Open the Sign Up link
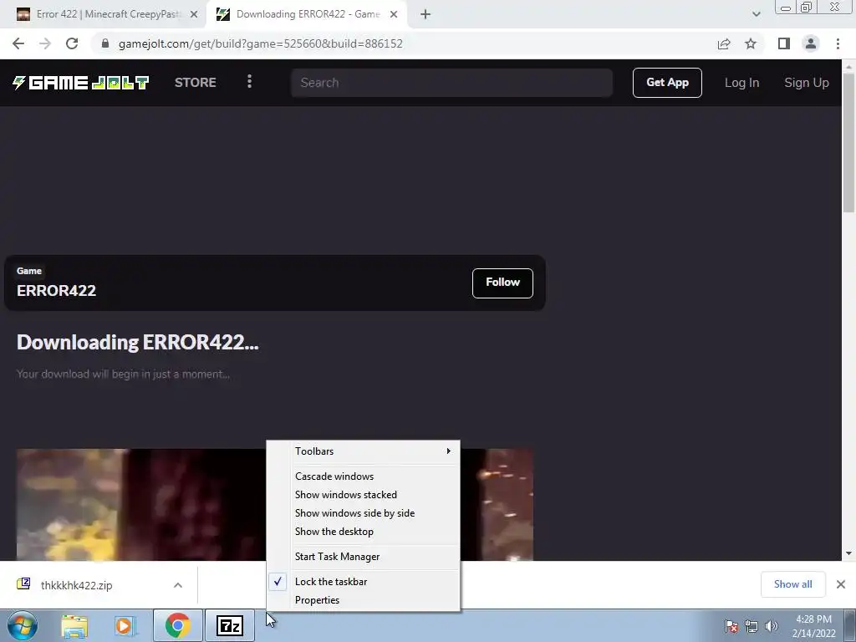Viewport: 856px width, 642px height. tap(807, 83)
